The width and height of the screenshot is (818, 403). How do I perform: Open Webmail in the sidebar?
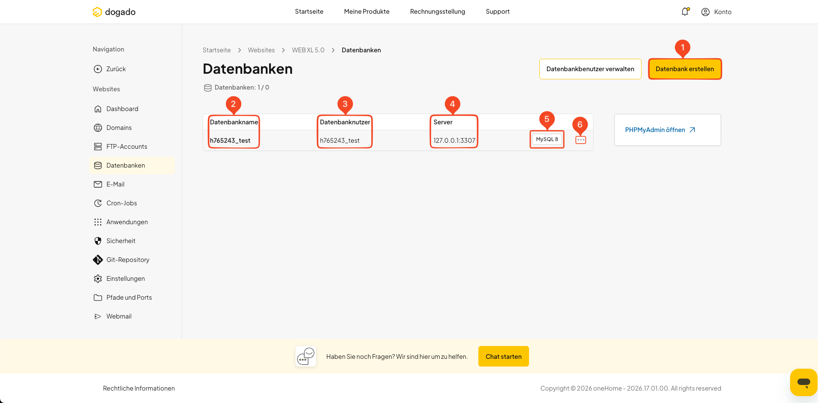click(x=132, y=316)
